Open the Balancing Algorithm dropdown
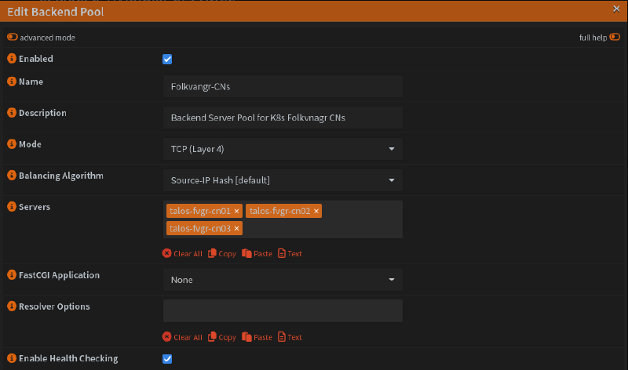Image resolution: width=628 pixels, height=370 pixels. [x=283, y=180]
